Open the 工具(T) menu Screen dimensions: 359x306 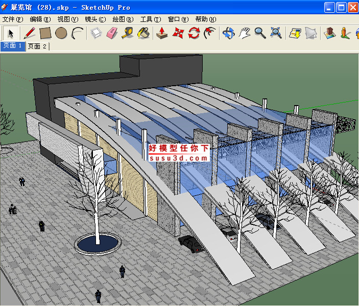151,19
